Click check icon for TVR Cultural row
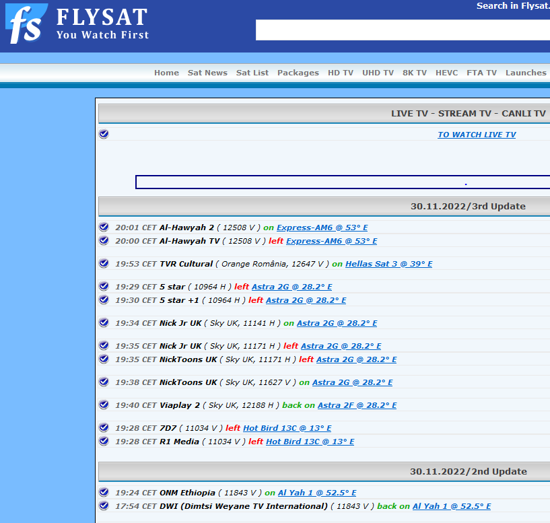The height and width of the screenshot is (523, 550). point(104,263)
